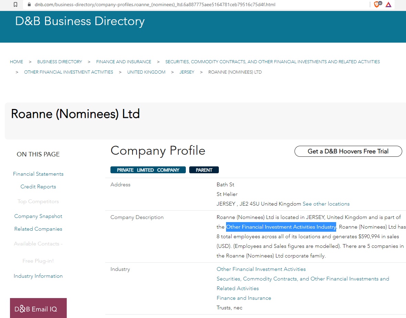Jump to Industry Information section

coord(38,276)
